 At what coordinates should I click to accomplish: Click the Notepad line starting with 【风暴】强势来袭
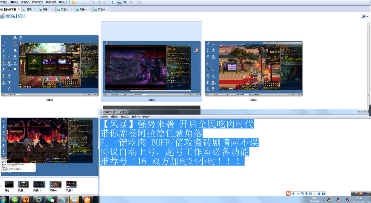coord(177,124)
